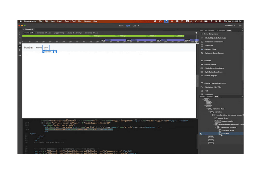Open the Site menu

(x=80, y=21)
